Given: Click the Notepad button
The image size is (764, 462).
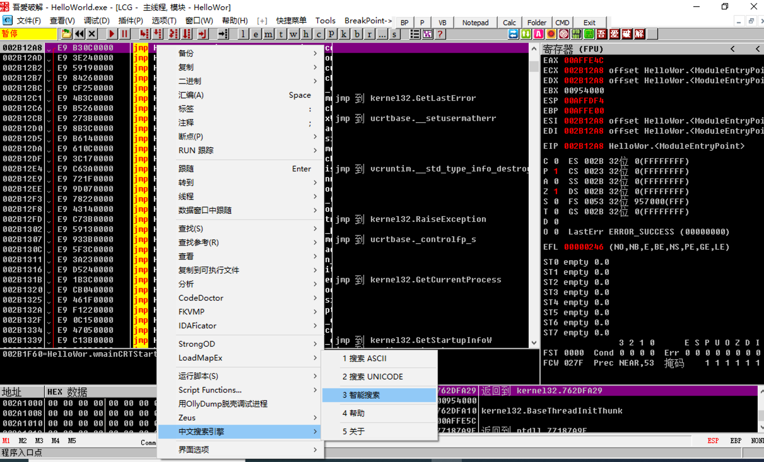Looking at the screenshot, I should point(475,23).
